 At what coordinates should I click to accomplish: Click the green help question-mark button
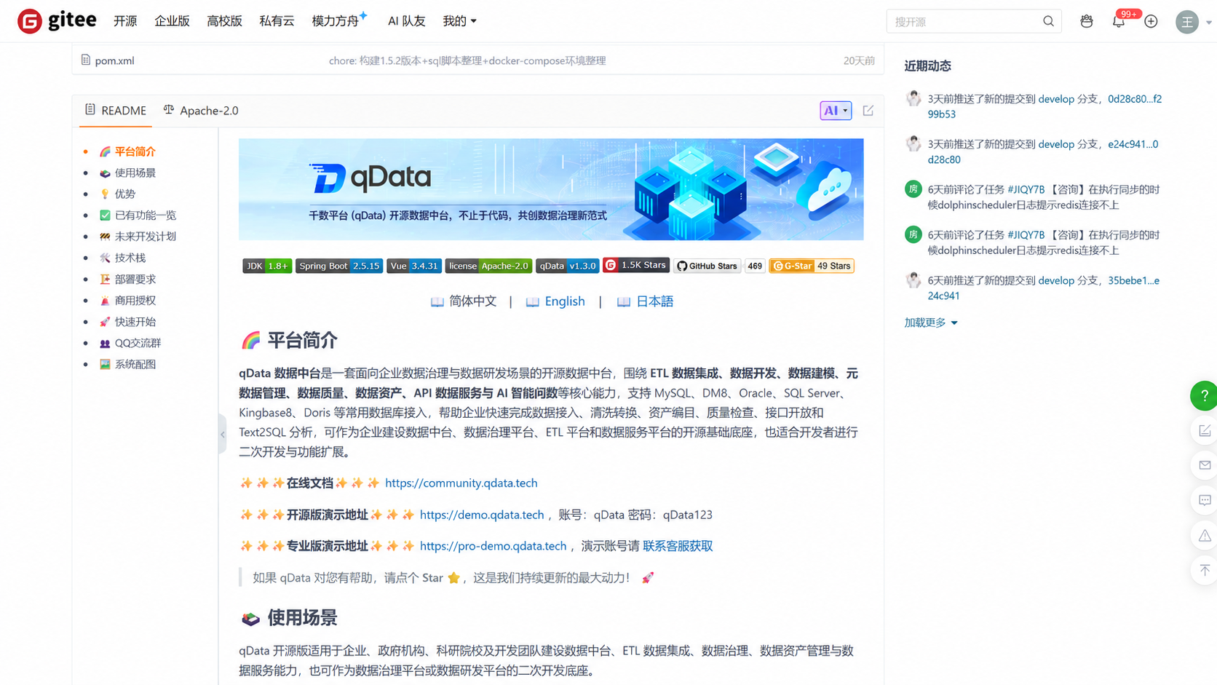pyautogui.click(x=1204, y=396)
